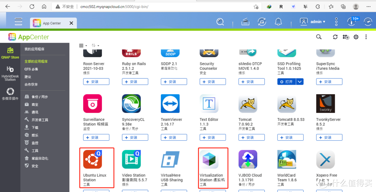The width and height of the screenshot is (376, 192).
Task: Switch to the App Center tab
Action: click(x=53, y=23)
